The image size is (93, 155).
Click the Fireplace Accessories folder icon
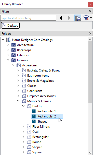(24, 96)
